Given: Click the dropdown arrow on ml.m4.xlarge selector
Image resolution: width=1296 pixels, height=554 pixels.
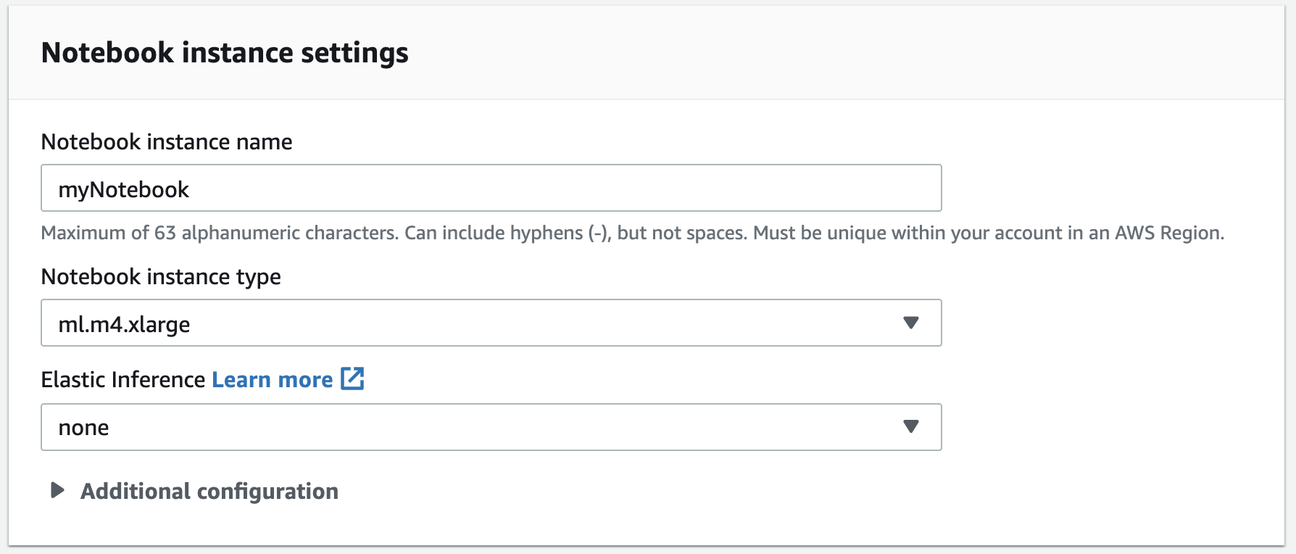Looking at the screenshot, I should point(912,323).
